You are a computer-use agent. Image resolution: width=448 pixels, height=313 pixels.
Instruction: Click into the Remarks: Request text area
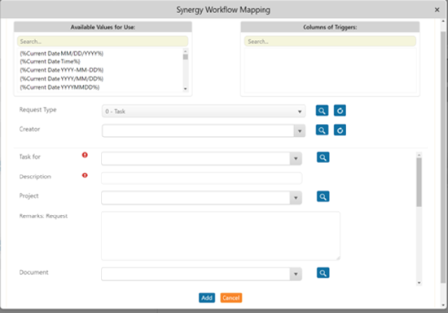point(221,236)
